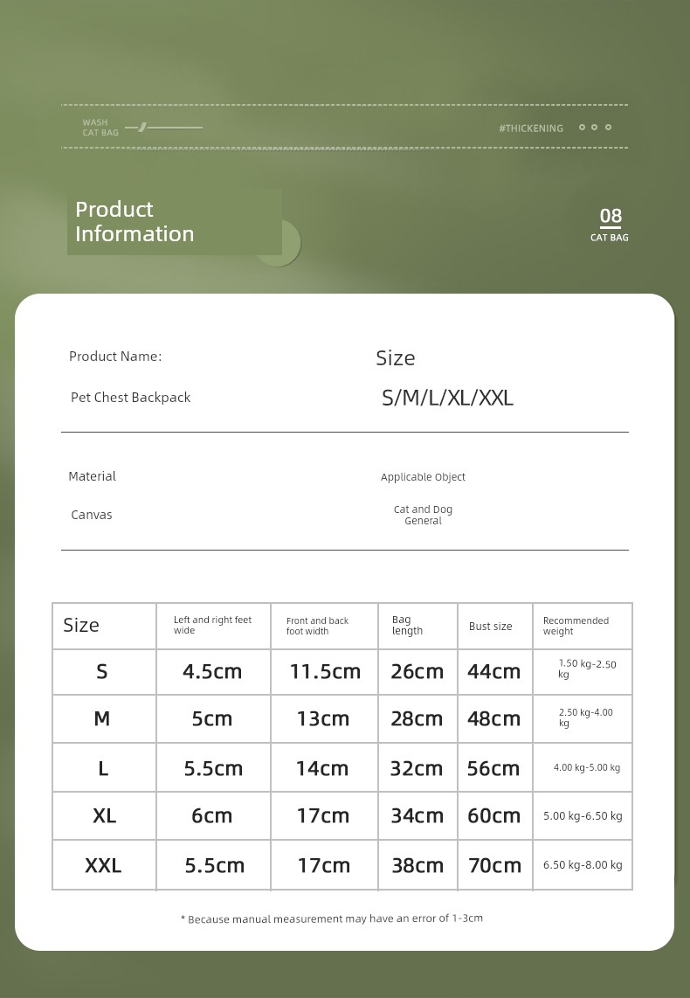Screen dimensions: 690x998
Task: Click the WASH CAT BAG label
Action: (100, 128)
